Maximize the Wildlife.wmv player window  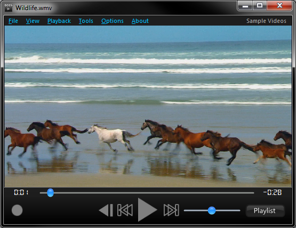click(260, 5)
